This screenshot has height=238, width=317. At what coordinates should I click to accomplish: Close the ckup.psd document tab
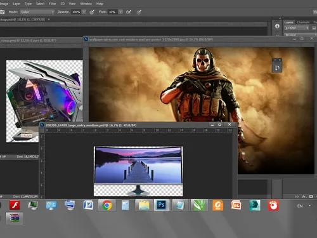click(x=49, y=19)
